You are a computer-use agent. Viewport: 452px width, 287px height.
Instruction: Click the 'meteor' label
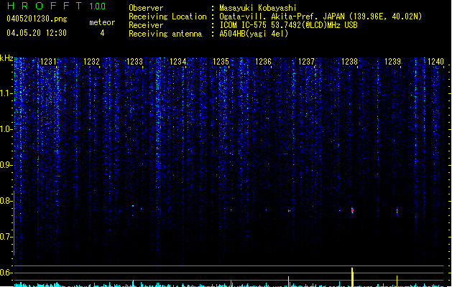pyautogui.click(x=102, y=22)
